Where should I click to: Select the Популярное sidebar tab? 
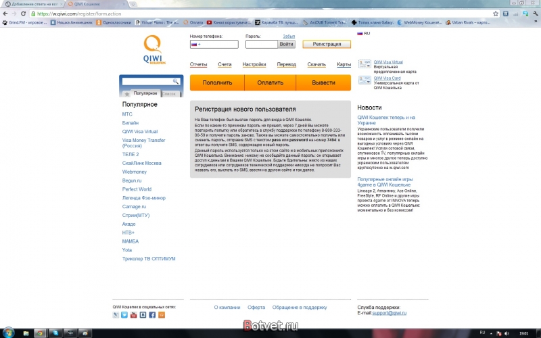[145, 93]
